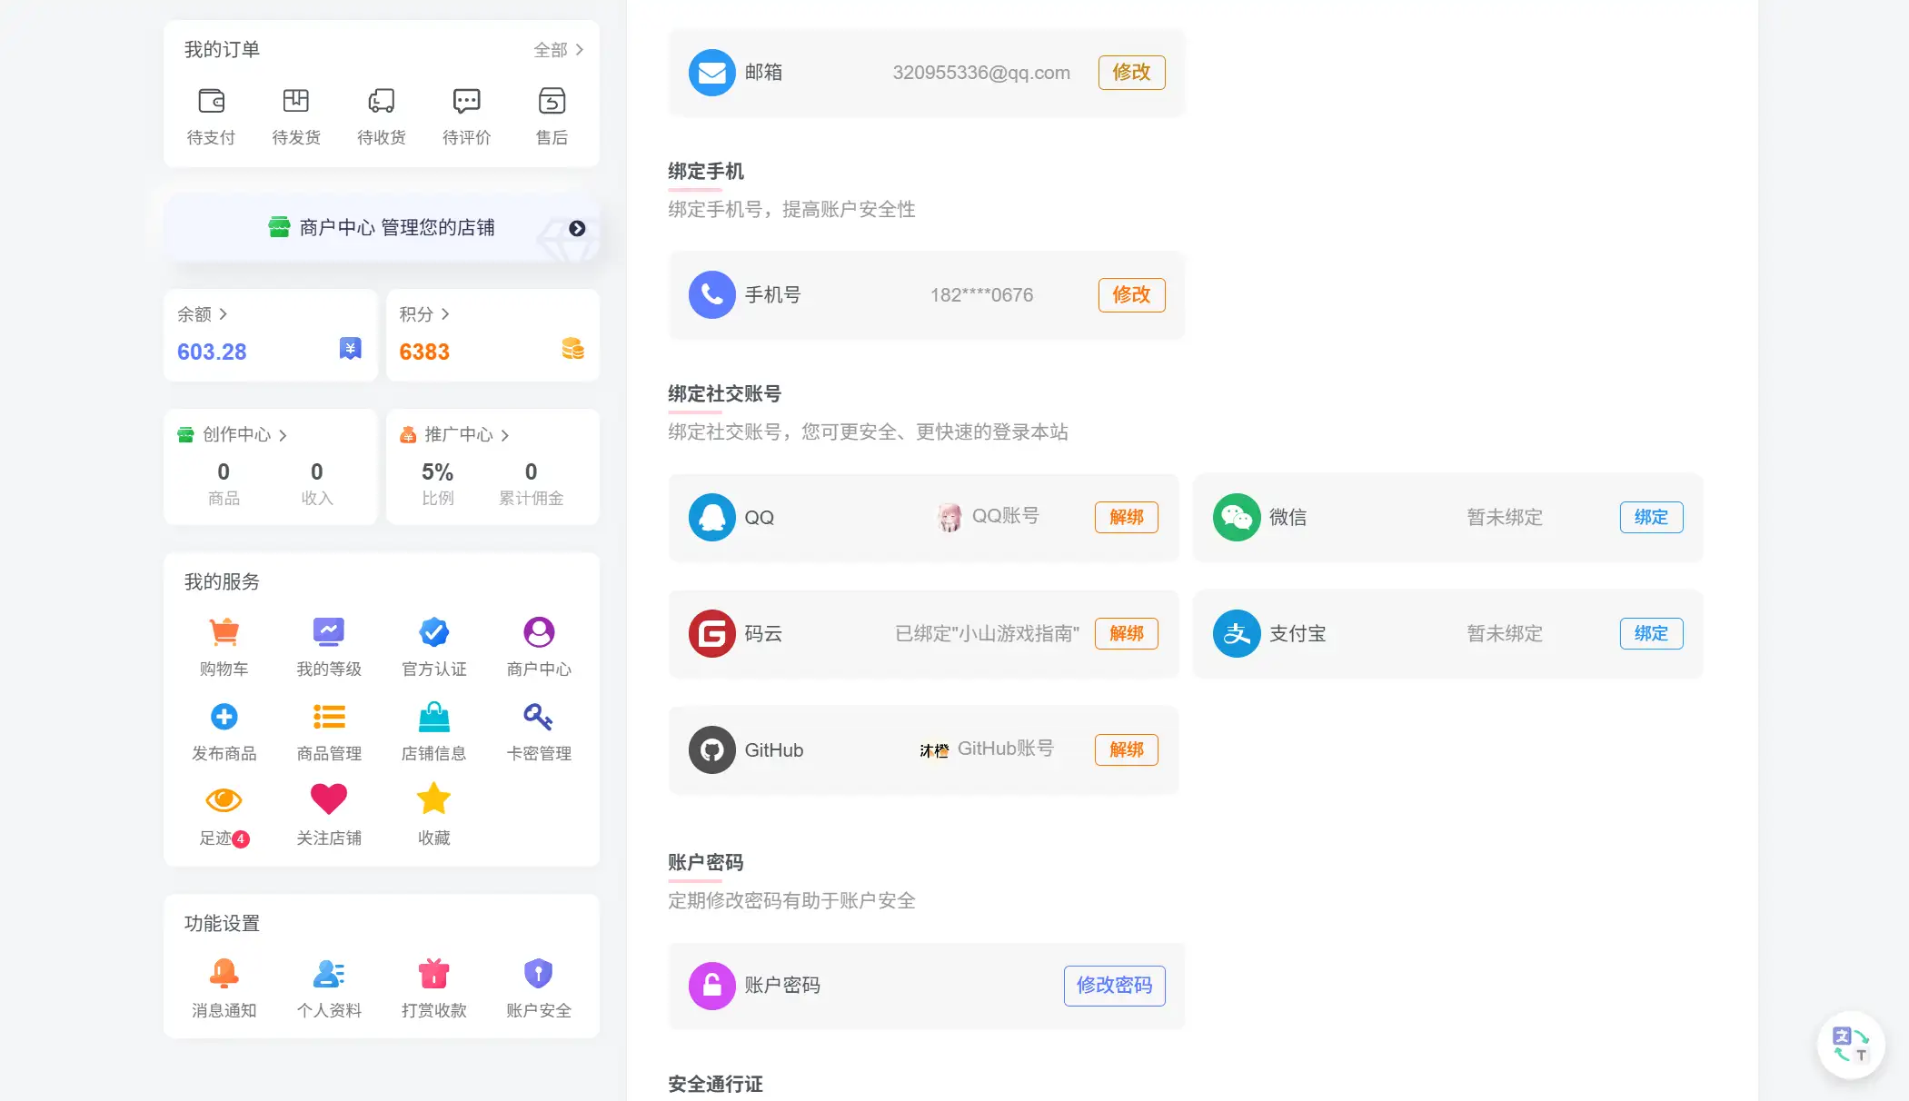Click the yuan wallet icon in balance card
This screenshot has height=1101, width=1909.
[351, 349]
